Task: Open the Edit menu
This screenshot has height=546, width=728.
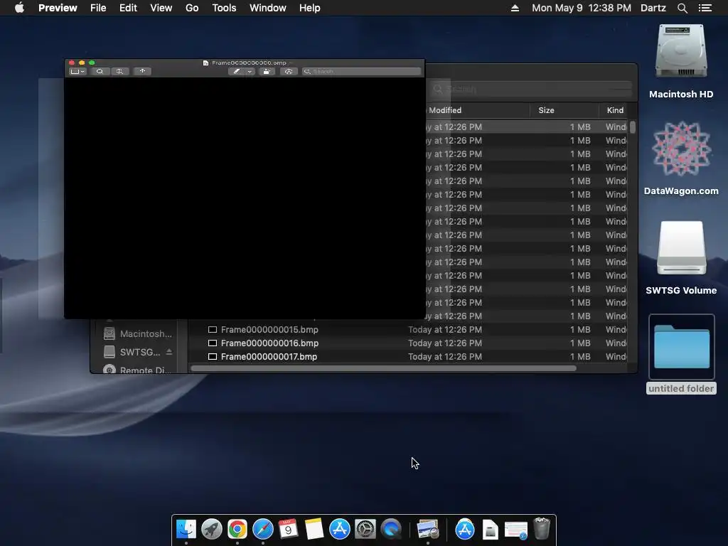Action: point(128,8)
